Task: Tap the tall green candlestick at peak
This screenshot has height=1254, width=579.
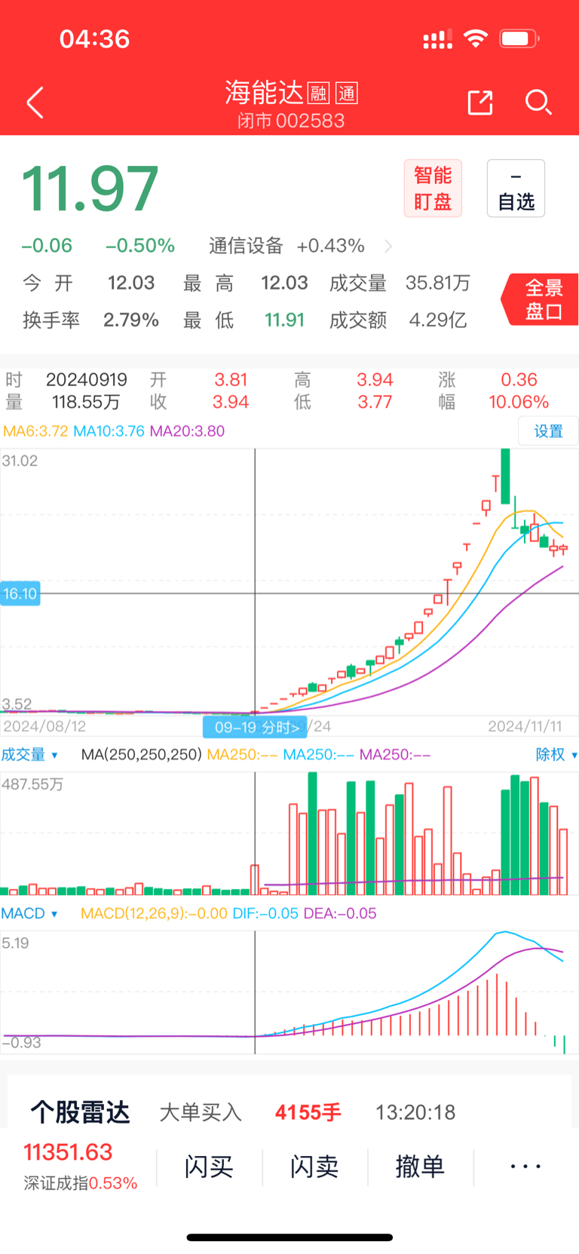Action: tap(505, 476)
